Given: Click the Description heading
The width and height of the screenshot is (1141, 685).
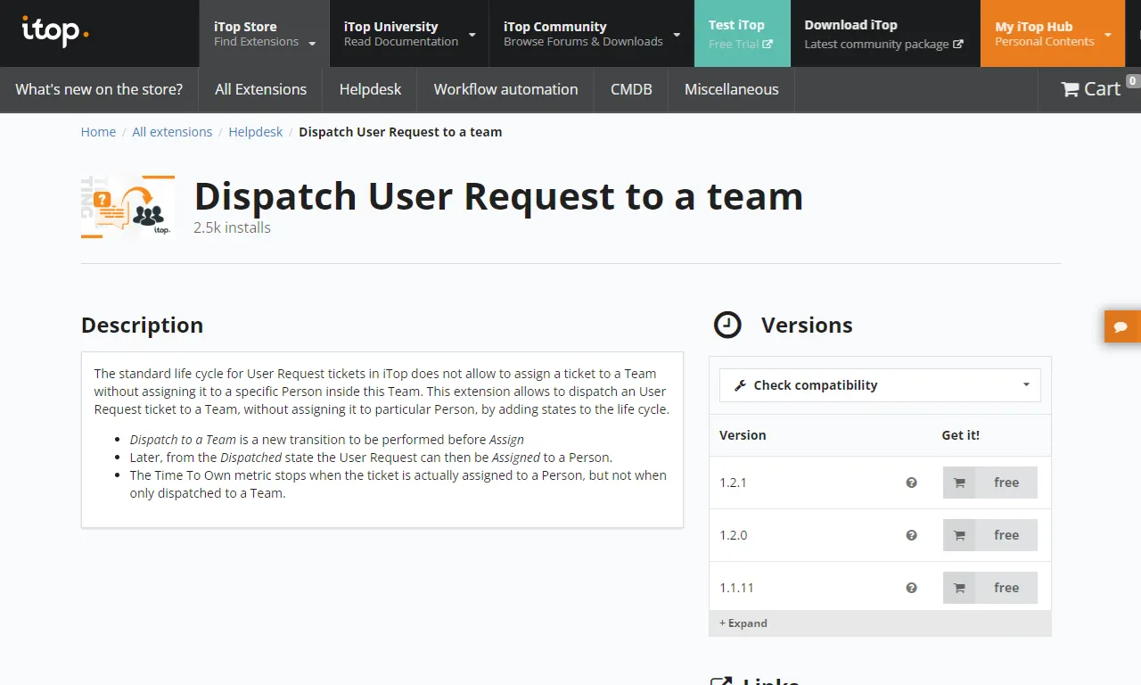Looking at the screenshot, I should tap(142, 326).
